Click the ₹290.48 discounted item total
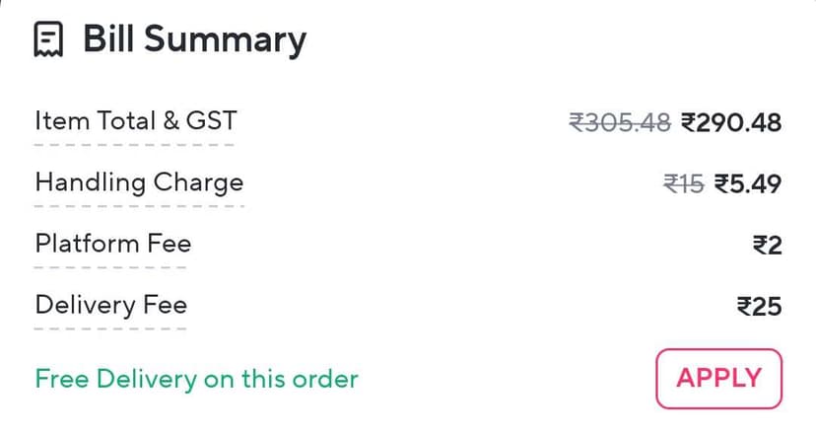816x433 pixels. 731,122
